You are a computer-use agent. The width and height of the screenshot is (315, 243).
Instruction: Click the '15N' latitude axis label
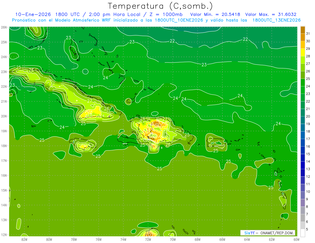point(4,190)
